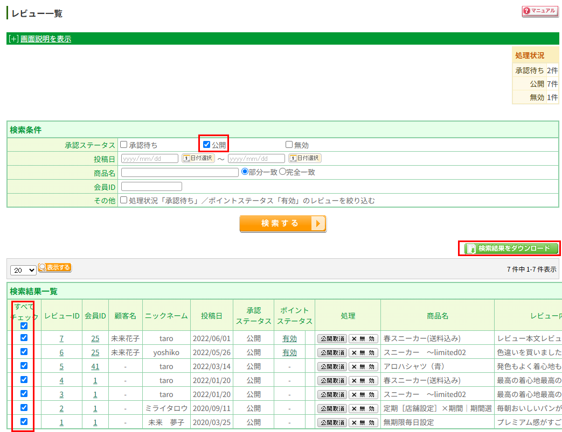Click the second 日付選択 calendar button
562x432 pixels.
(x=304, y=158)
